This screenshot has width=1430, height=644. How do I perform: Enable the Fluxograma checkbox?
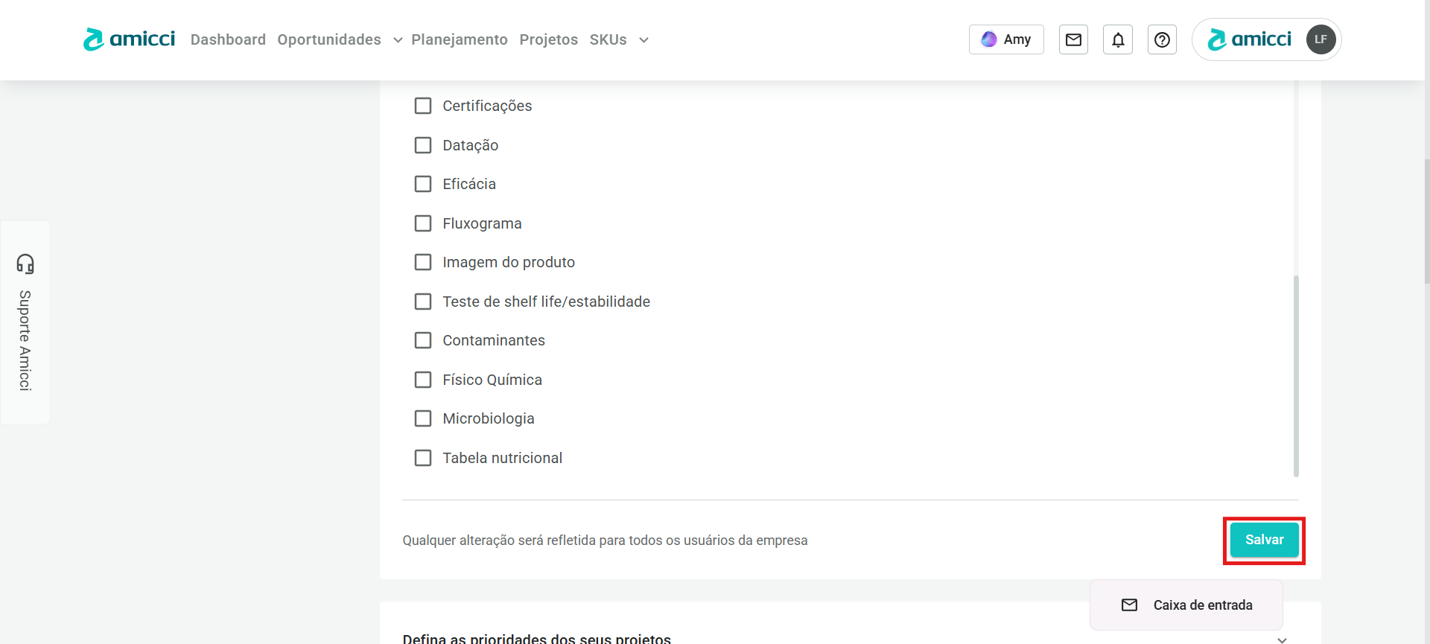[423, 223]
